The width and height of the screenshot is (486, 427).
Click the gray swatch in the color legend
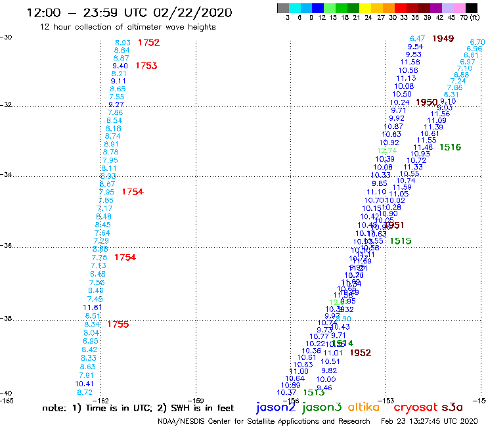pos(283,8)
